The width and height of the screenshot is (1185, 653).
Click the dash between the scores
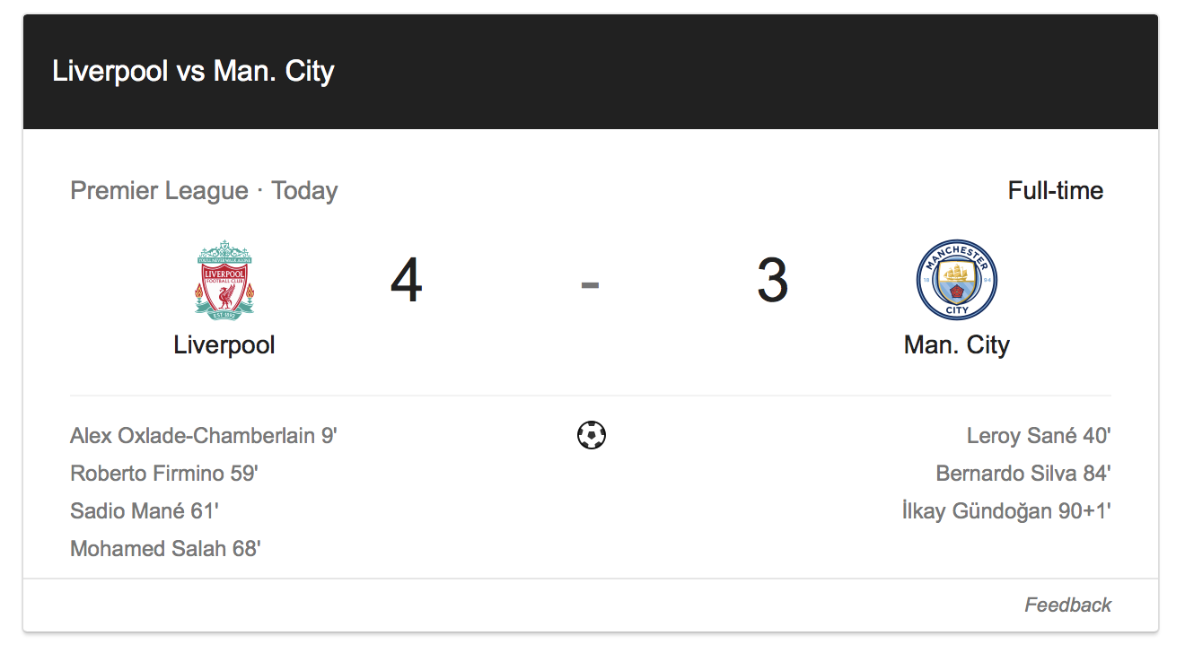(x=590, y=285)
